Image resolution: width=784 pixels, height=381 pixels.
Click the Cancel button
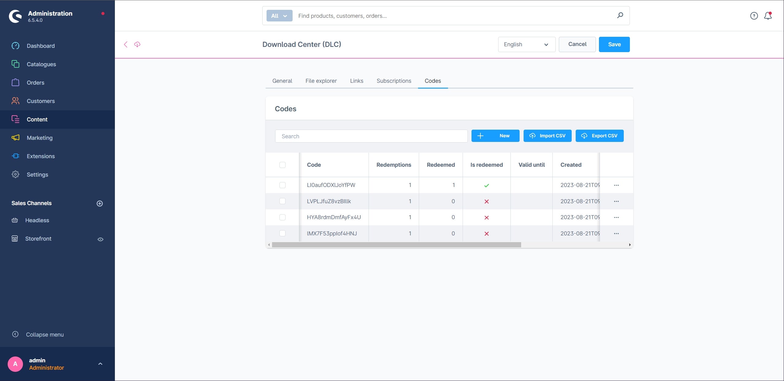[x=577, y=44]
